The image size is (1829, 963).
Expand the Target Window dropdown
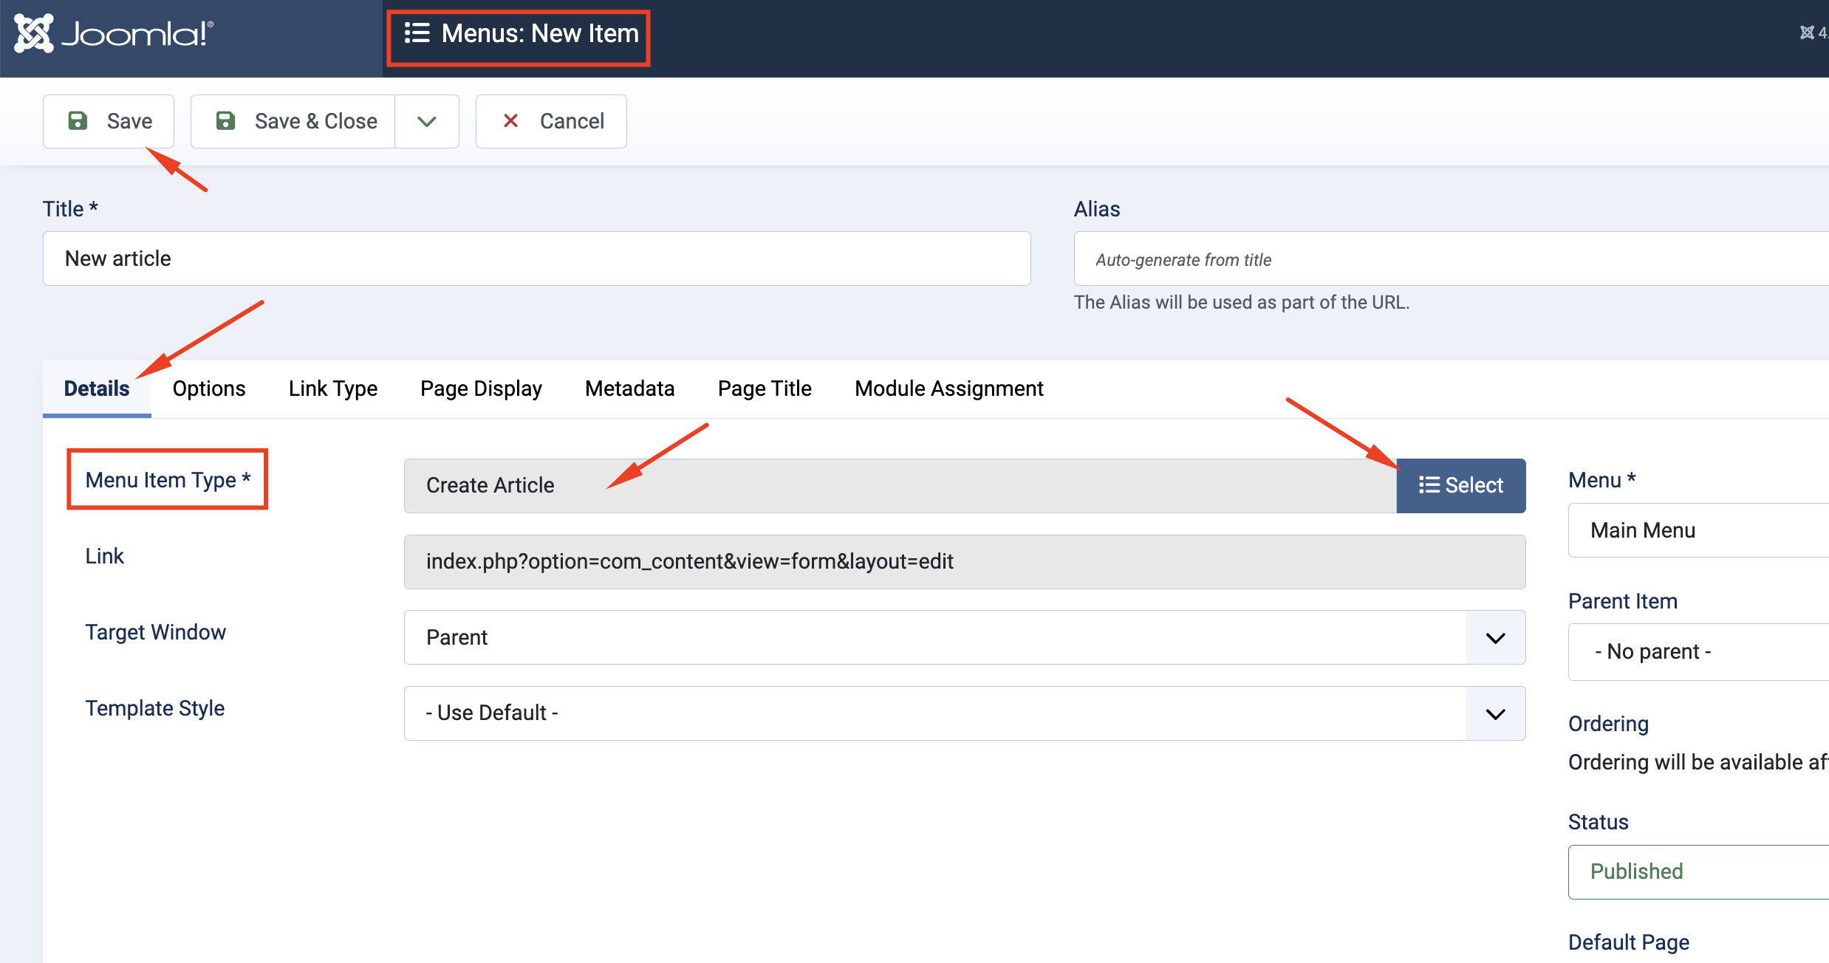point(1497,637)
